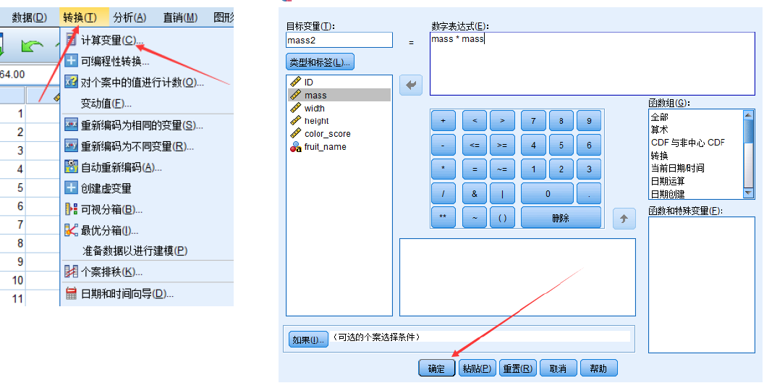Click the >= keypad button
The image size is (764, 383).
[x=502, y=145]
